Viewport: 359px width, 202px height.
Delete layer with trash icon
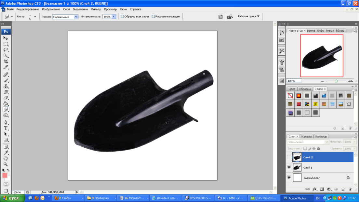click(350, 189)
